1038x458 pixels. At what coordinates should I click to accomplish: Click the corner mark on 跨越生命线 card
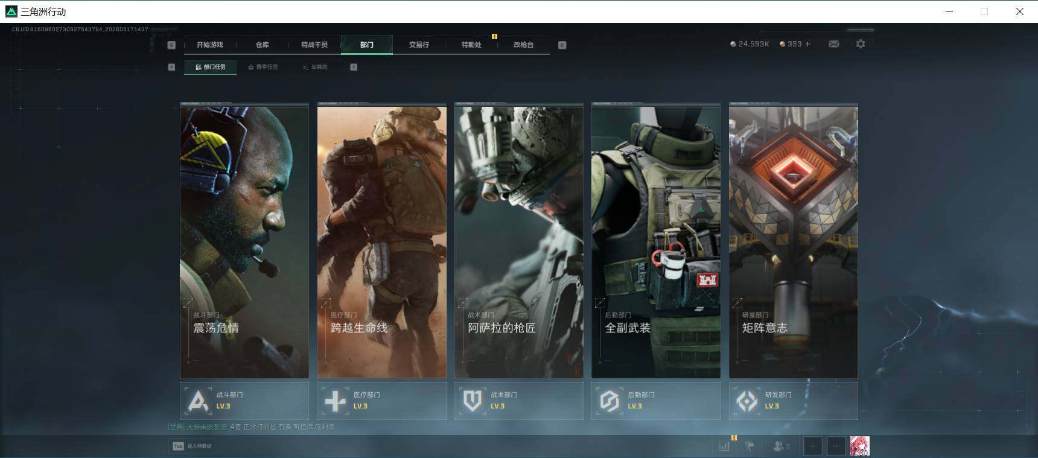326,302
